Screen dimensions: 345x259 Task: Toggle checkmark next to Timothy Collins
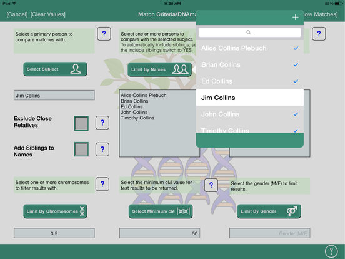point(296,131)
